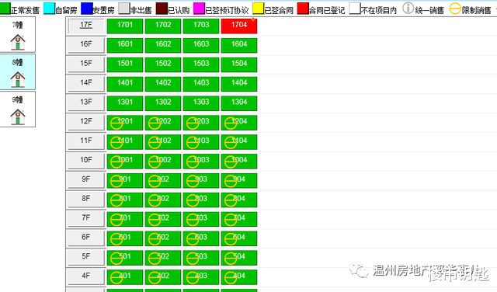Select the 10F floor button
Screen dimensions: 497x292
(86, 161)
